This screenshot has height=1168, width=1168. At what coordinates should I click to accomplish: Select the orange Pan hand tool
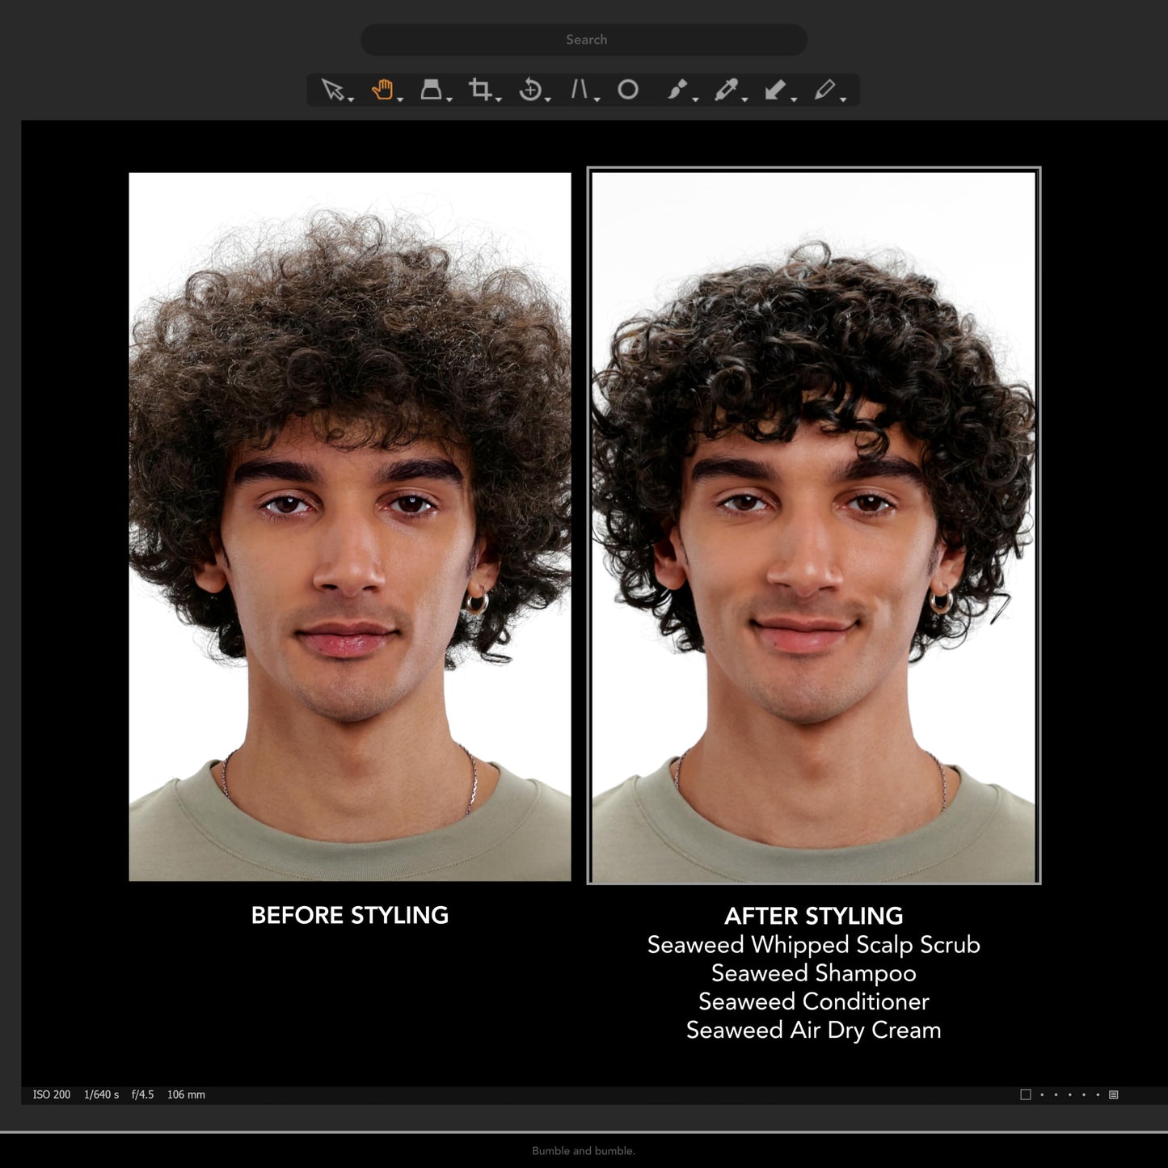point(382,90)
